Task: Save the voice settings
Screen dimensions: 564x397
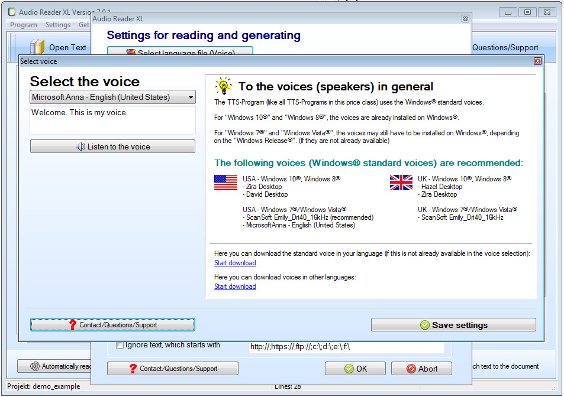Action: [453, 325]
